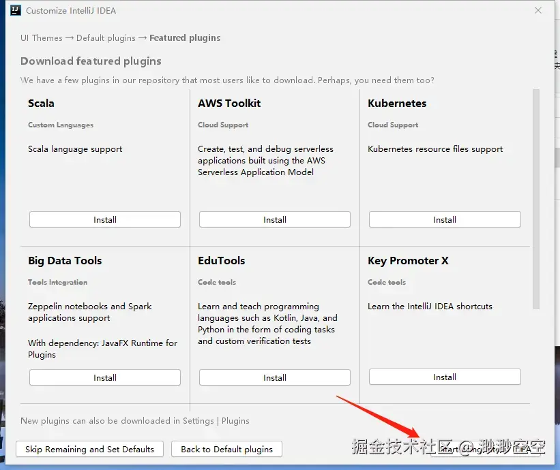Select the Default plugins breadcrumb step
This screenshot has height=470, width=560.
[106, 37]
